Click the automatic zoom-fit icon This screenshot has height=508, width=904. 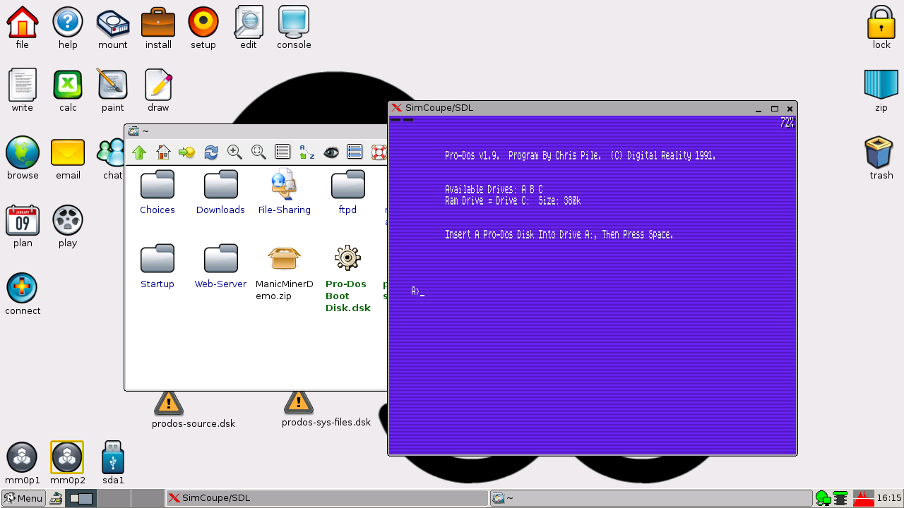click(258, 152)
